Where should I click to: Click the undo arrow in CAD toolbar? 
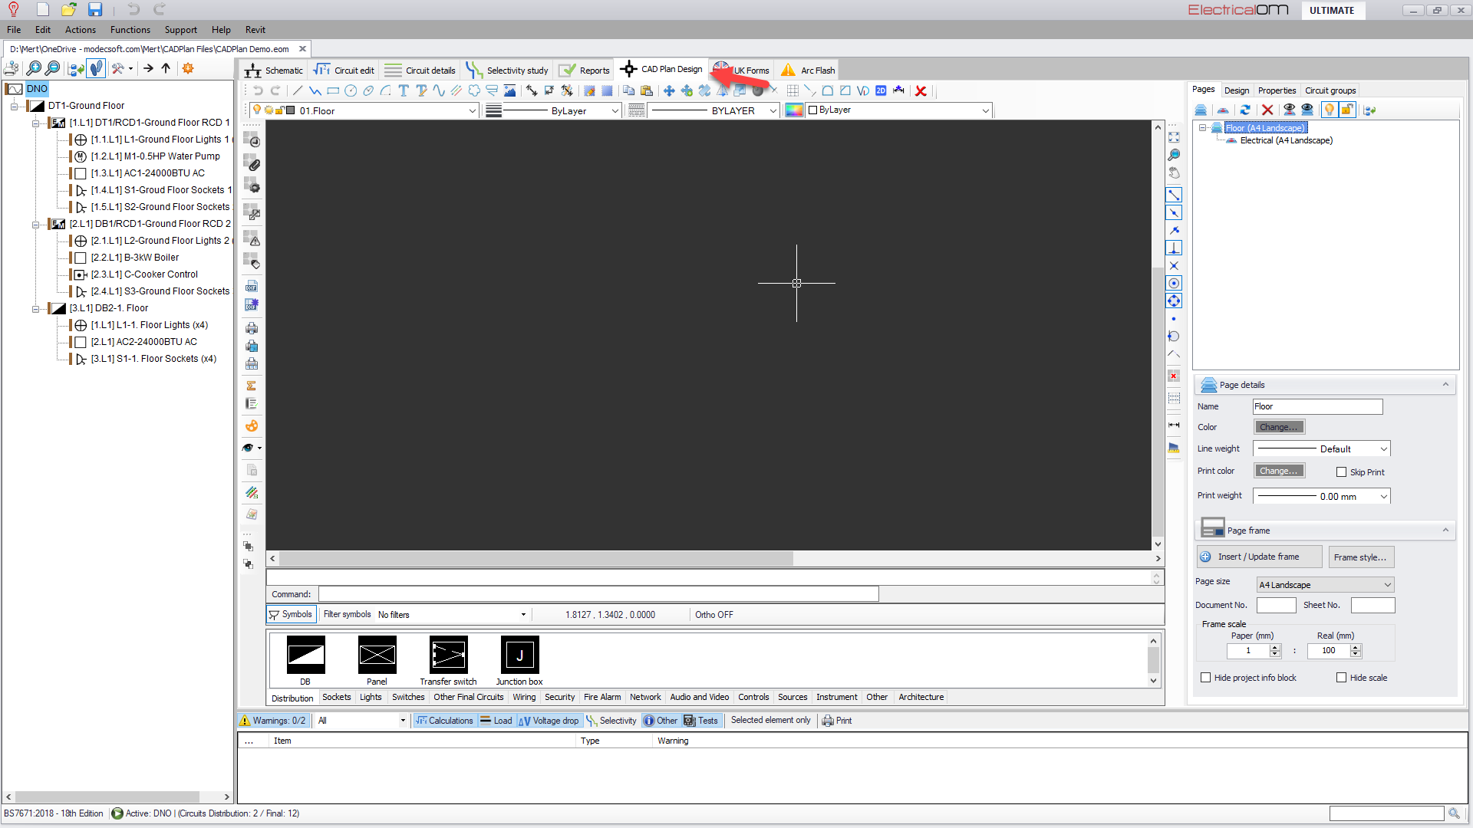[x=258, y=90]
